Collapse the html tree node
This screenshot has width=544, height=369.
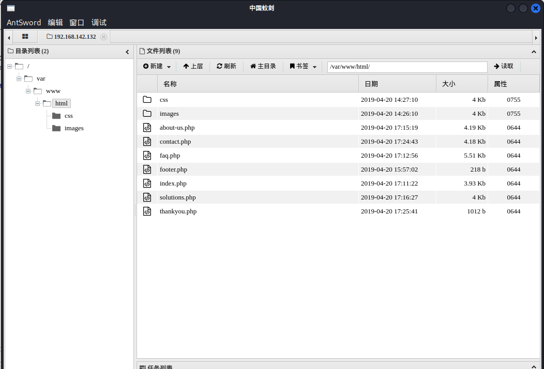coord(37,103)
